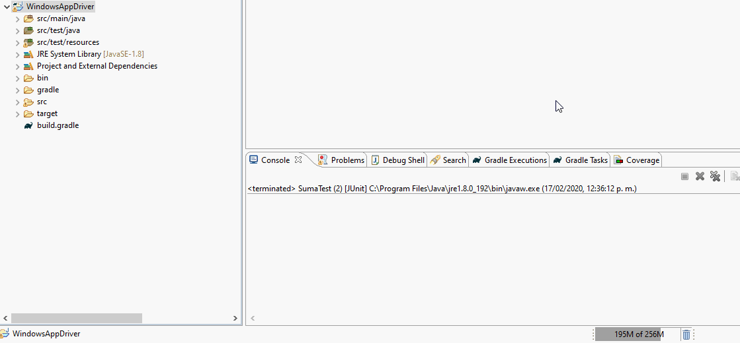Click the Coverage tab icon
Screen dimensions: 740x343
618,160
